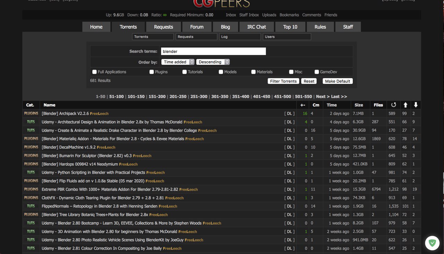Screen dimensions: 444x254
Task: Open the Inbox link
Action: (231, 15)
